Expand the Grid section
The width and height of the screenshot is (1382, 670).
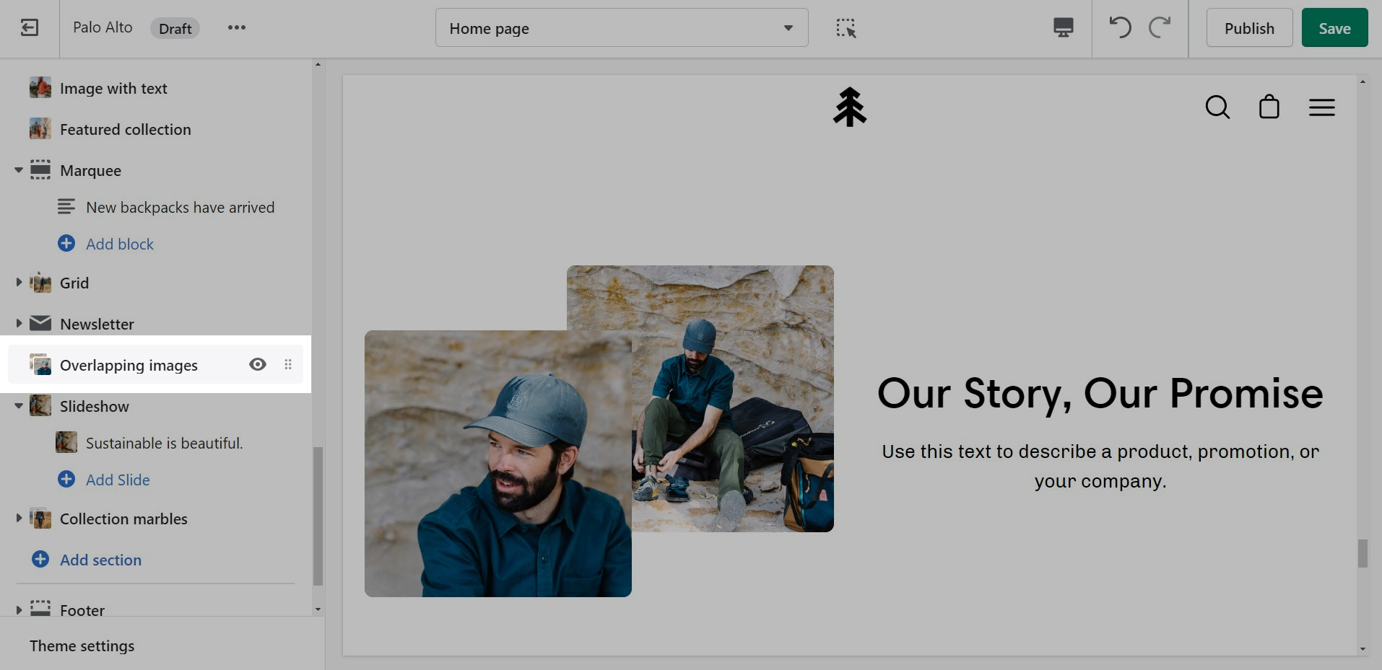(19, 283)
